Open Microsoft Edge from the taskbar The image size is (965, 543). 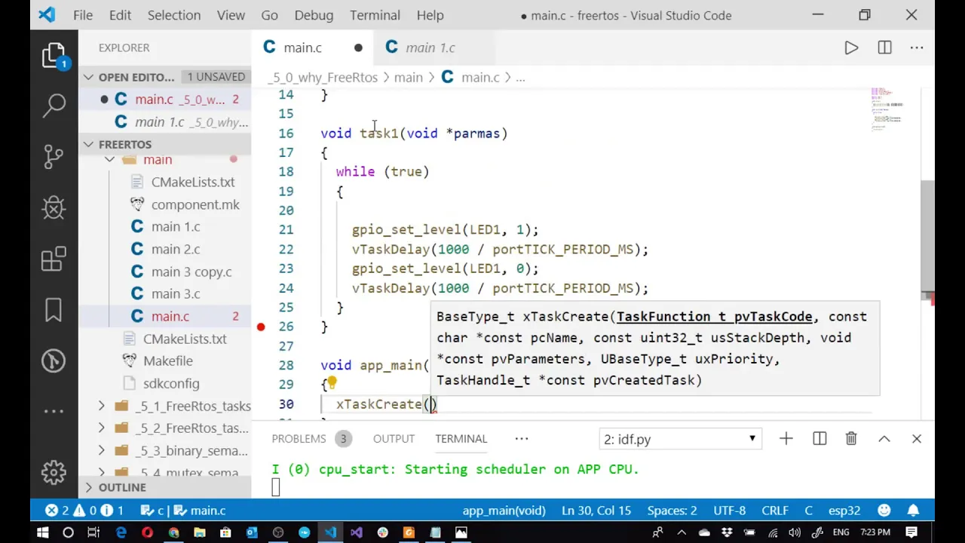(121, 532)
